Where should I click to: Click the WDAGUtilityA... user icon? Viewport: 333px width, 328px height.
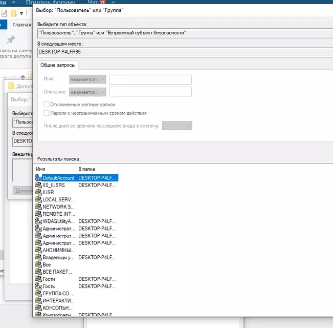coord(38,221)
